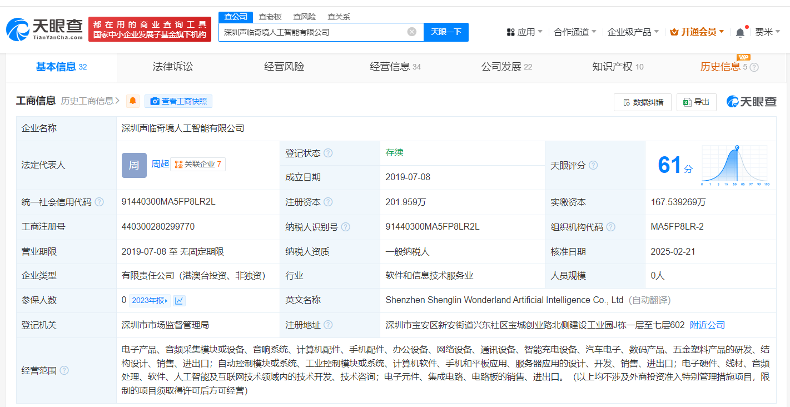Click help icon next to 历史信息 tab
The width and height of the screenshot is (790, 407).
click(754, 67)
